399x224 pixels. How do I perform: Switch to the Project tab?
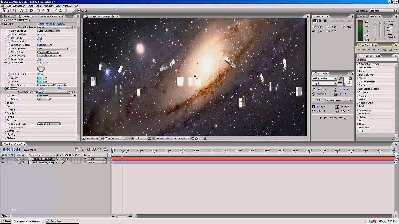click(8, 16)
